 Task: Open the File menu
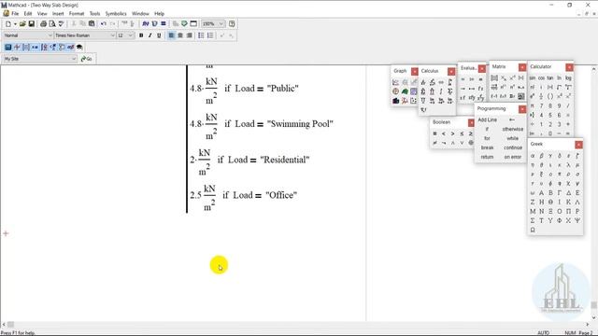tap(15, 13)
